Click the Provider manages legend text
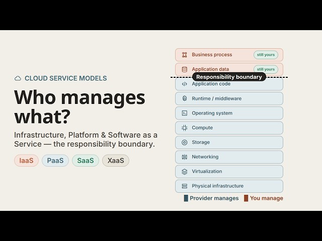The image size is (322, 241). pos(214,198)
